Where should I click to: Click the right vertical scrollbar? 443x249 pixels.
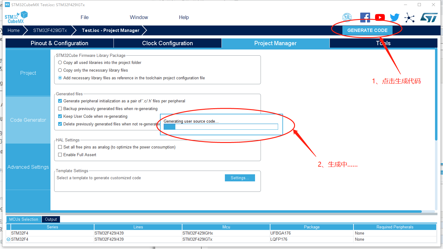[x=436, y=94]
